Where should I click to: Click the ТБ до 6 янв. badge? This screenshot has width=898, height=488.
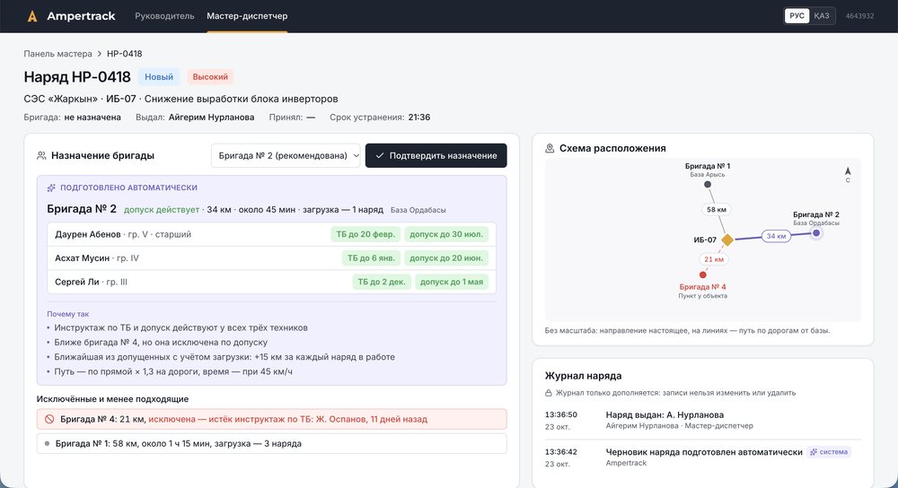pos(371,258)
